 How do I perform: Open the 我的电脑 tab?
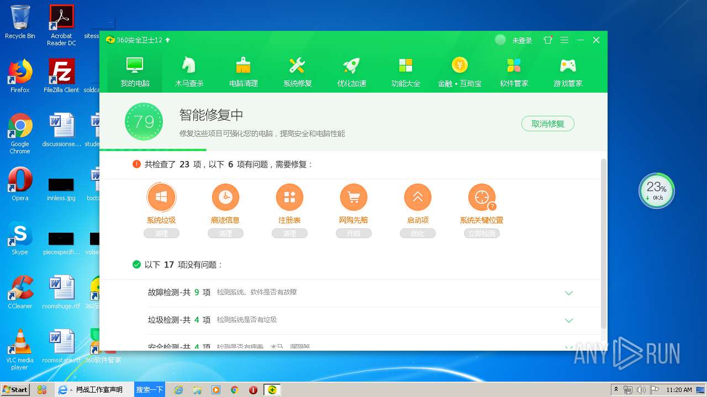tap(135, 72)
